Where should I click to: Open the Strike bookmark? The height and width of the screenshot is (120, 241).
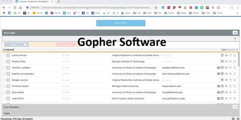tap(56, 13)
